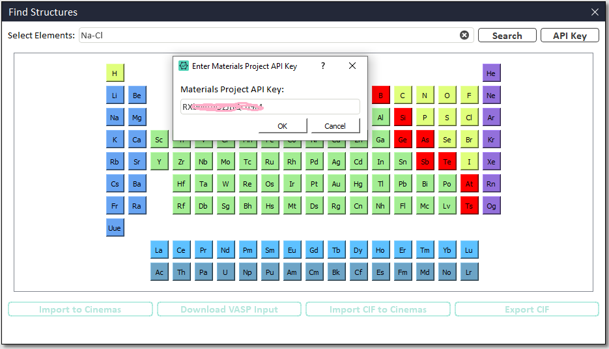
Task: Select Helium (He) element tile
Action: 491,73
